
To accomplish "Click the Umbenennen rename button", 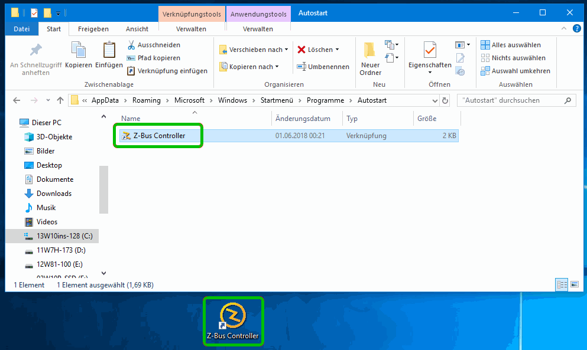I will click(x=323, y=67).
